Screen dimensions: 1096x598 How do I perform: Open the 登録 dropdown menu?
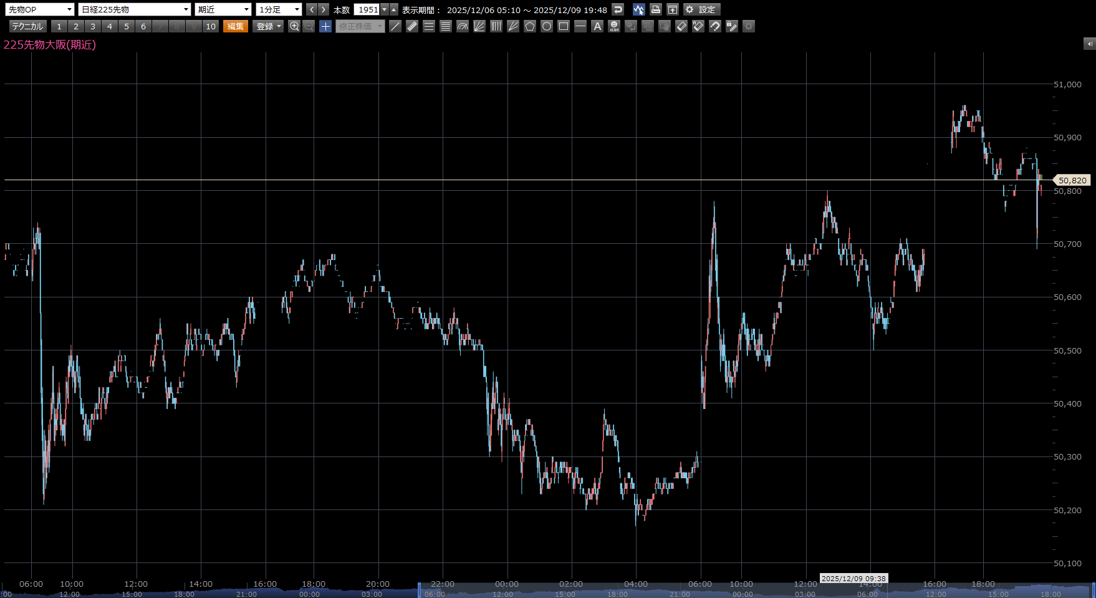coord(269,26)
